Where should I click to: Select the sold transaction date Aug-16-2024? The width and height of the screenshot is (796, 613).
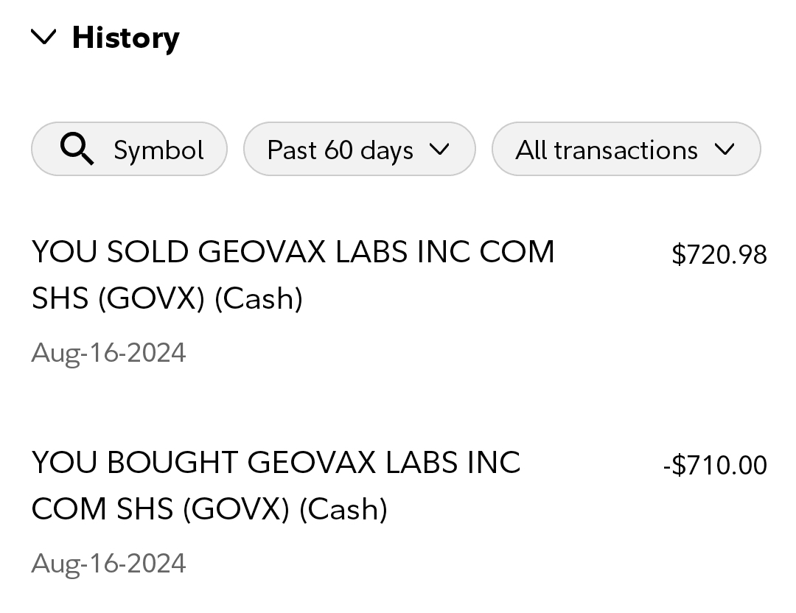[x=108, y=353]
